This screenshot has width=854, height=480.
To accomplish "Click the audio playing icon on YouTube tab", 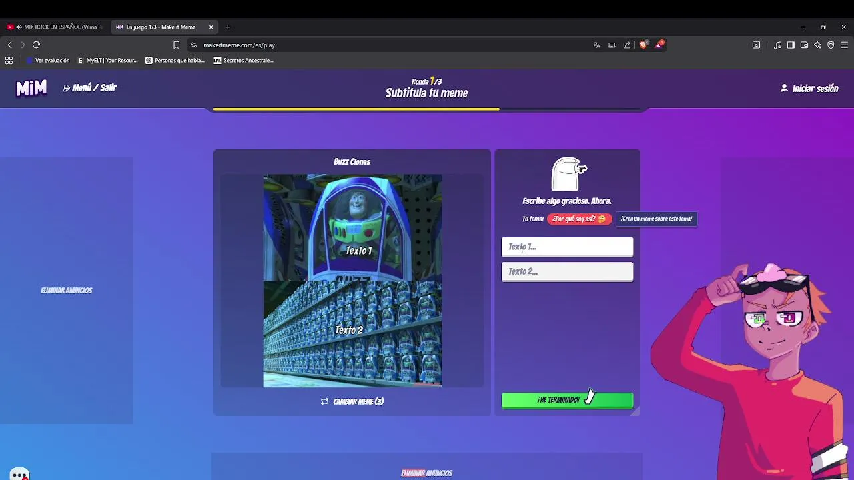I will click(19, 27).
